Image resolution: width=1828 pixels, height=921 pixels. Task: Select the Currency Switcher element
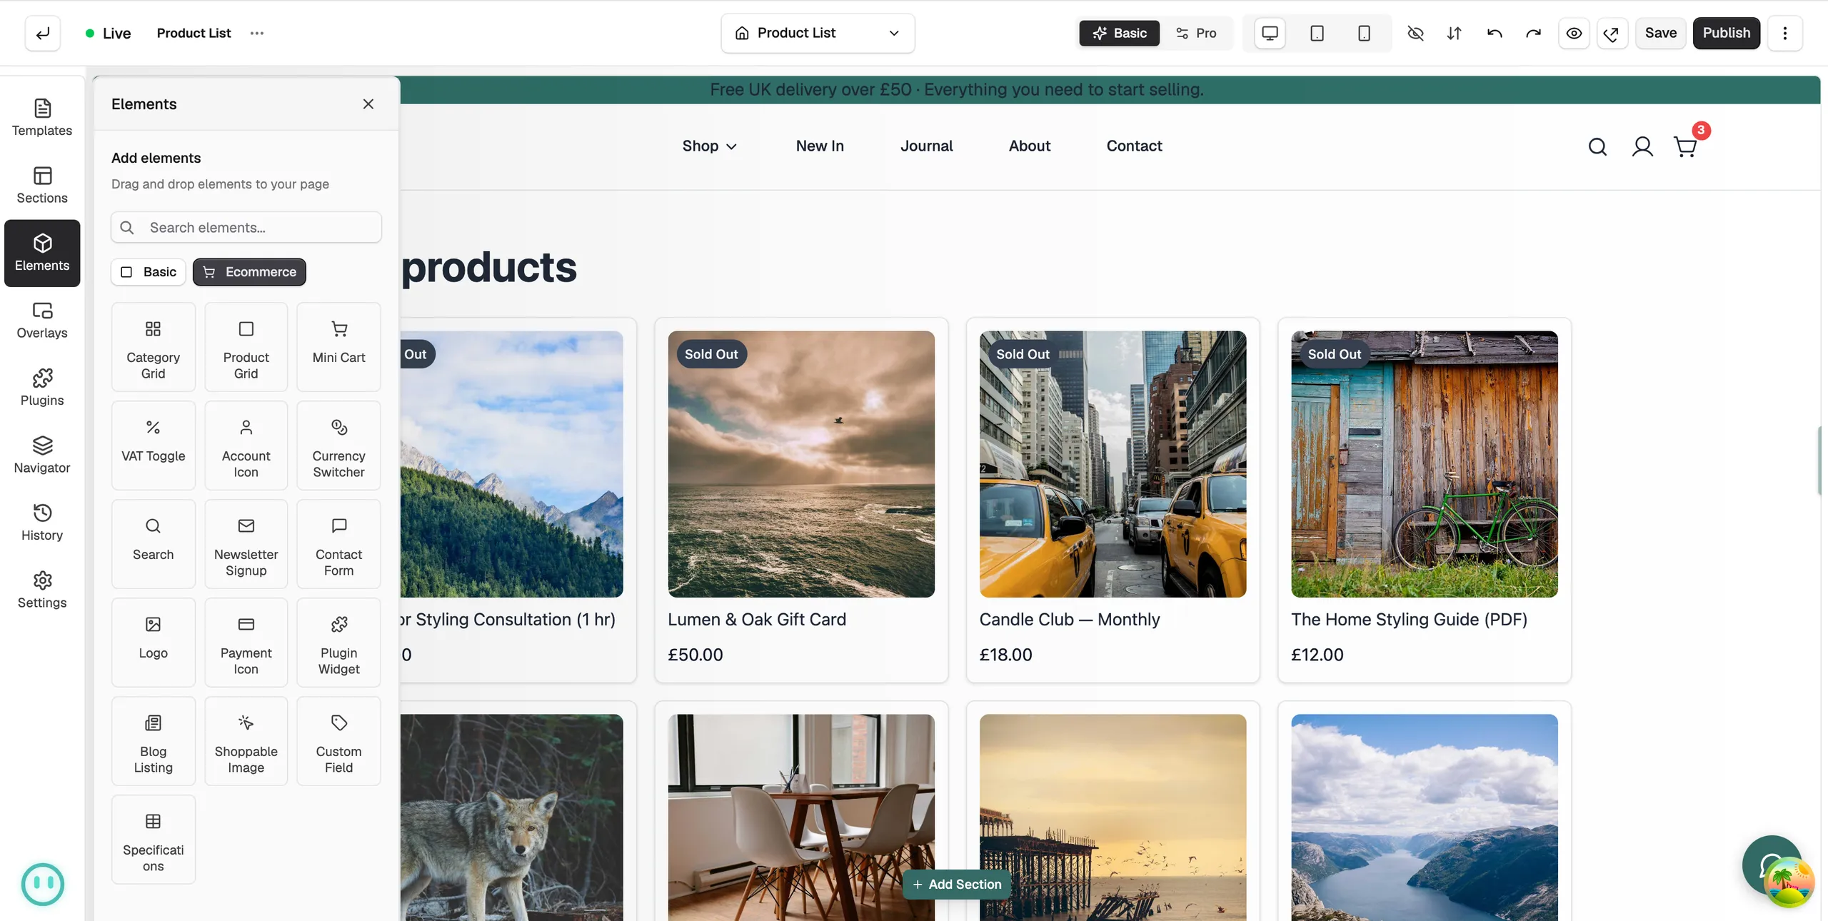click(338, 446)
